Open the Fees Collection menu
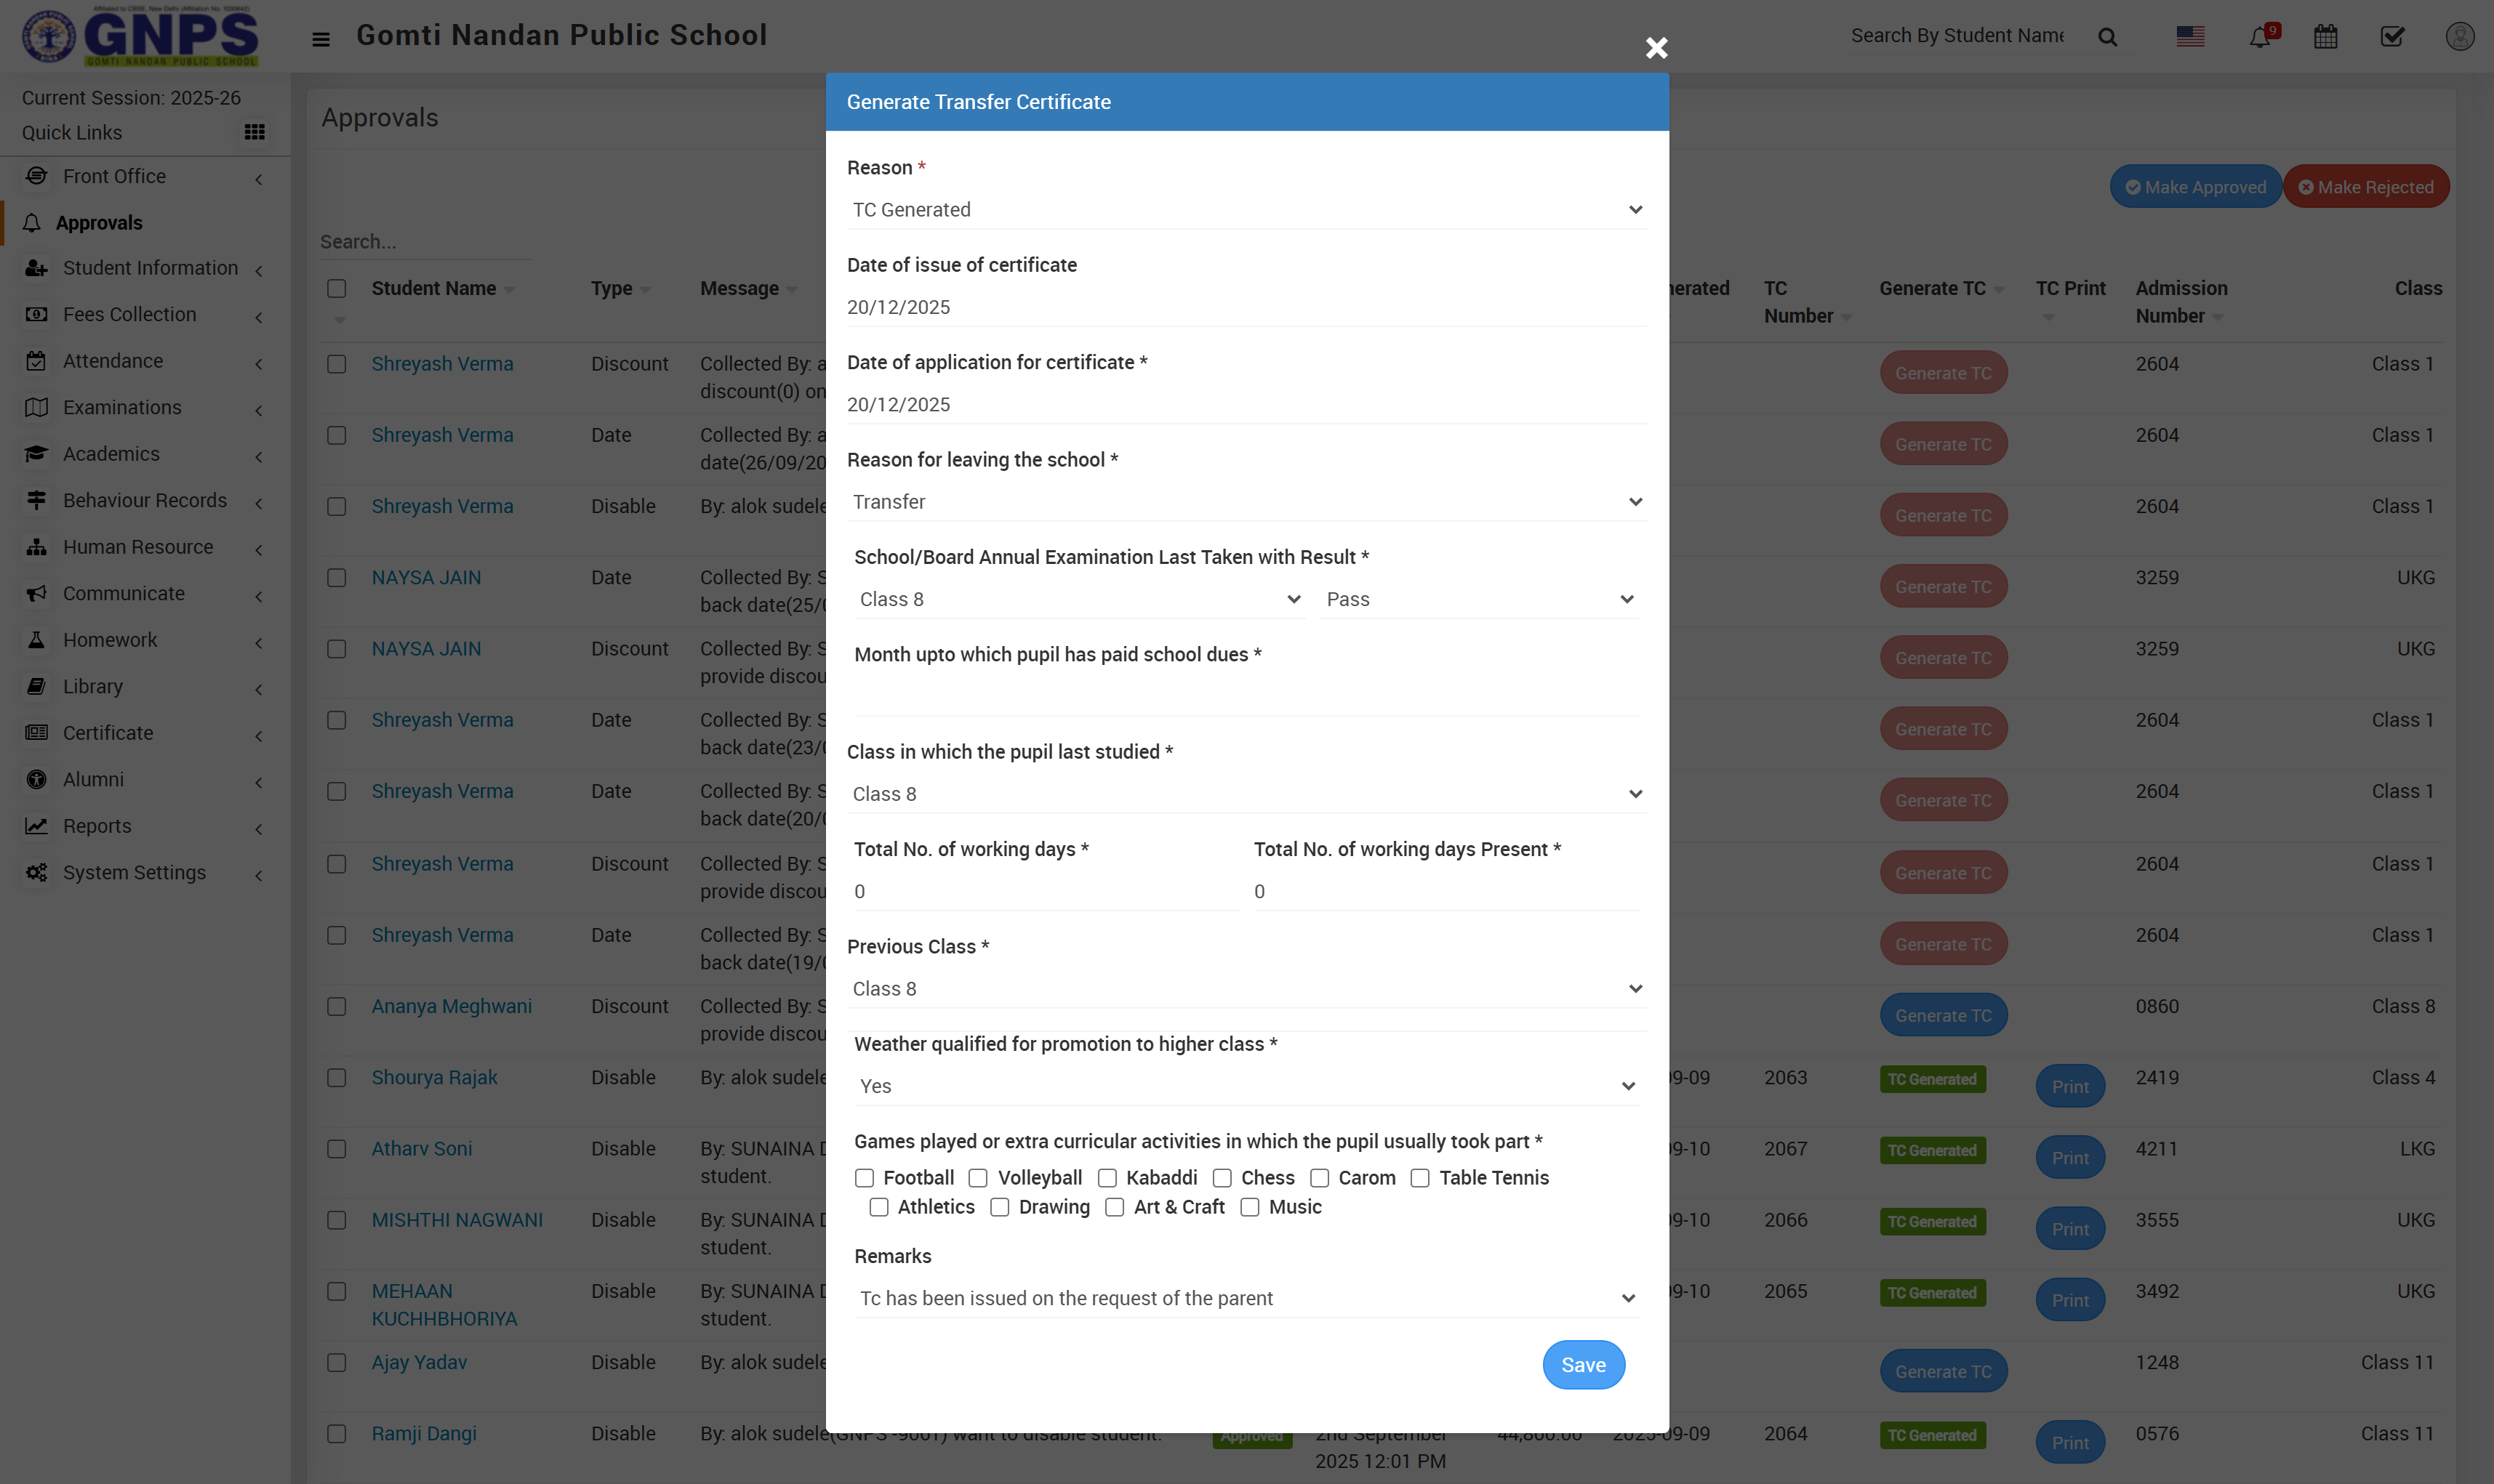Screen dimensions: 2494x1484 pos(146,314)
